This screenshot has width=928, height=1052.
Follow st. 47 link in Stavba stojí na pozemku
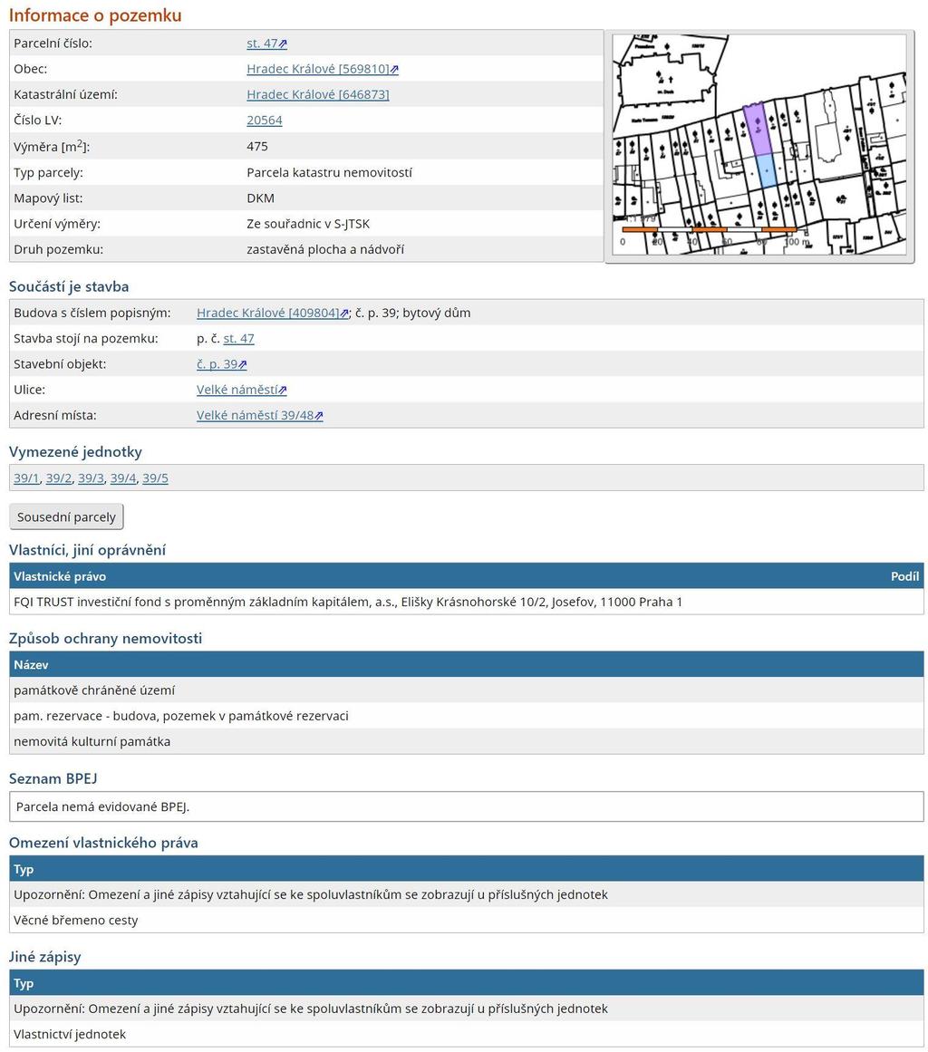(239, 339)
